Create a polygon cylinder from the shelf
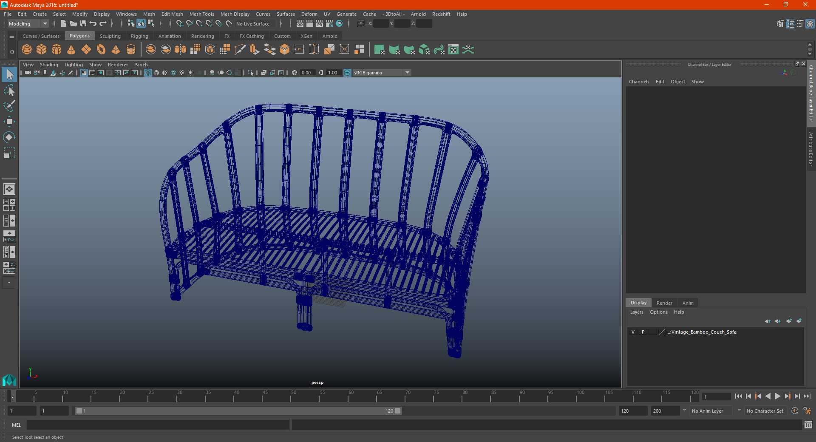This screenshot has height=442, width=816. (x=57, y=50)
